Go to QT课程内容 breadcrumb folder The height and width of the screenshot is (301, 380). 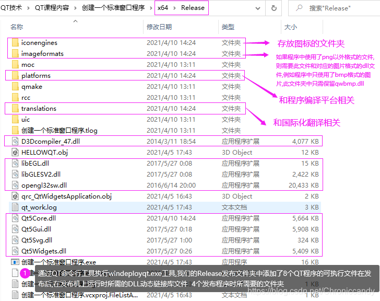tap(52, 8)
